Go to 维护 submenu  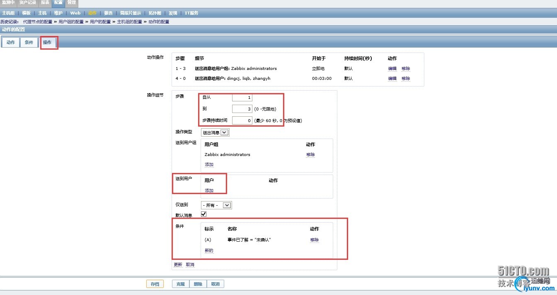[58, 13]
